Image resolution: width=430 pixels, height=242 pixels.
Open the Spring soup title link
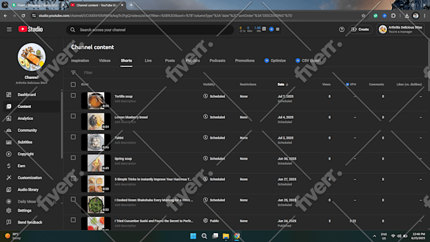click(x=123, y=159)
